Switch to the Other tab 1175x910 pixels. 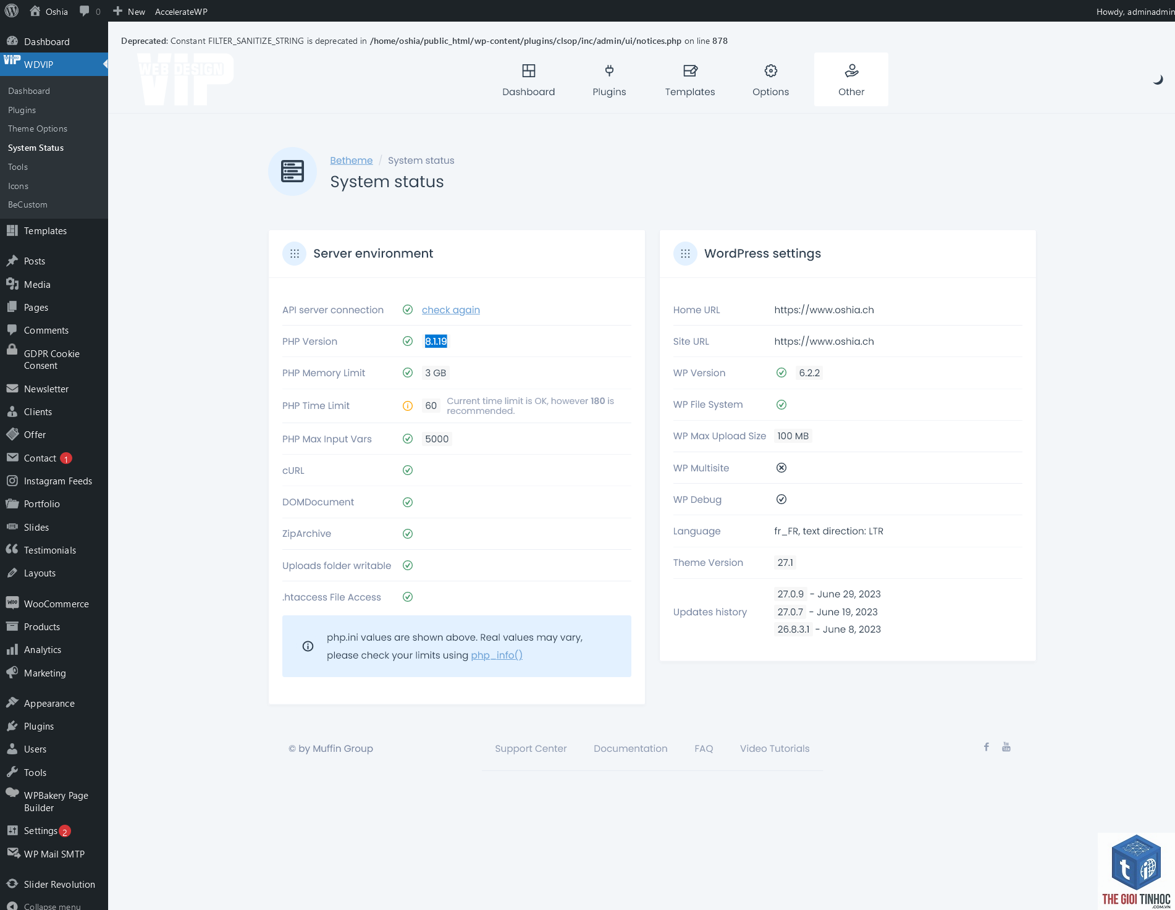tap(851, 80)
